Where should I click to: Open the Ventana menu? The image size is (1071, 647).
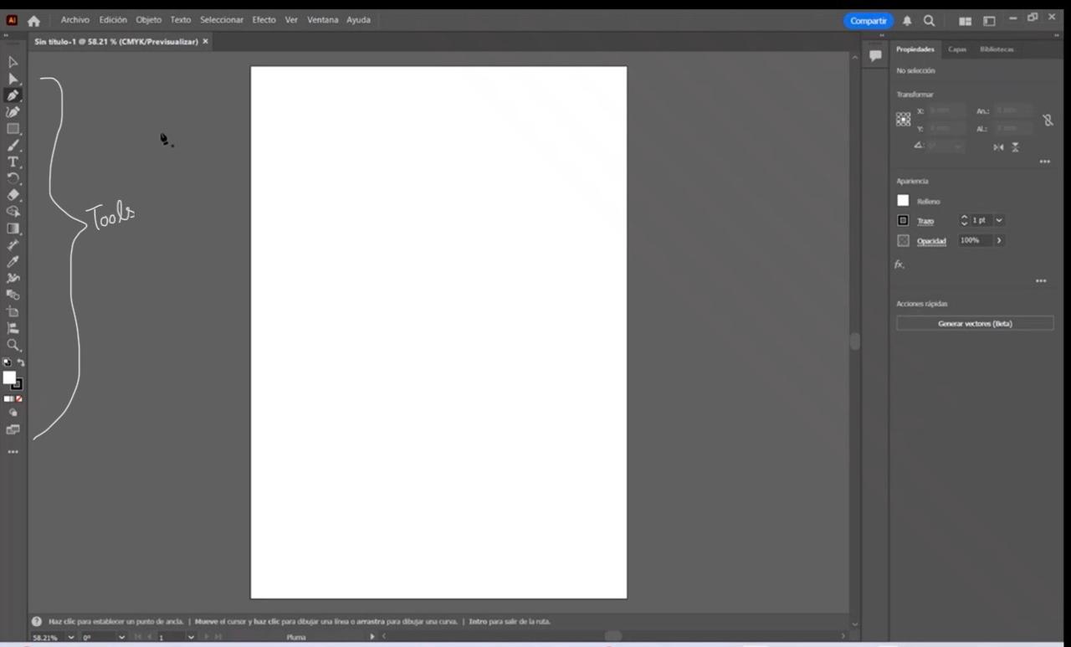tap(323, 20)
